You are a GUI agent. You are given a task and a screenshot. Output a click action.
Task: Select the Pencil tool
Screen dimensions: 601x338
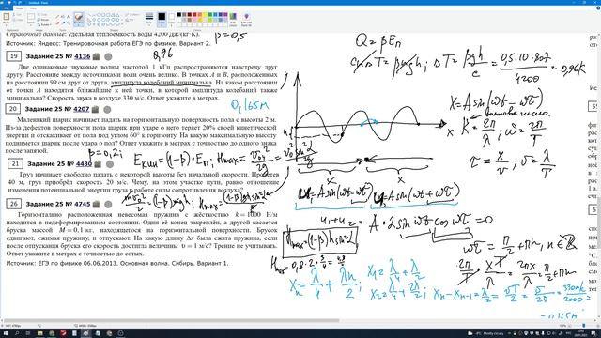(57, 17)
